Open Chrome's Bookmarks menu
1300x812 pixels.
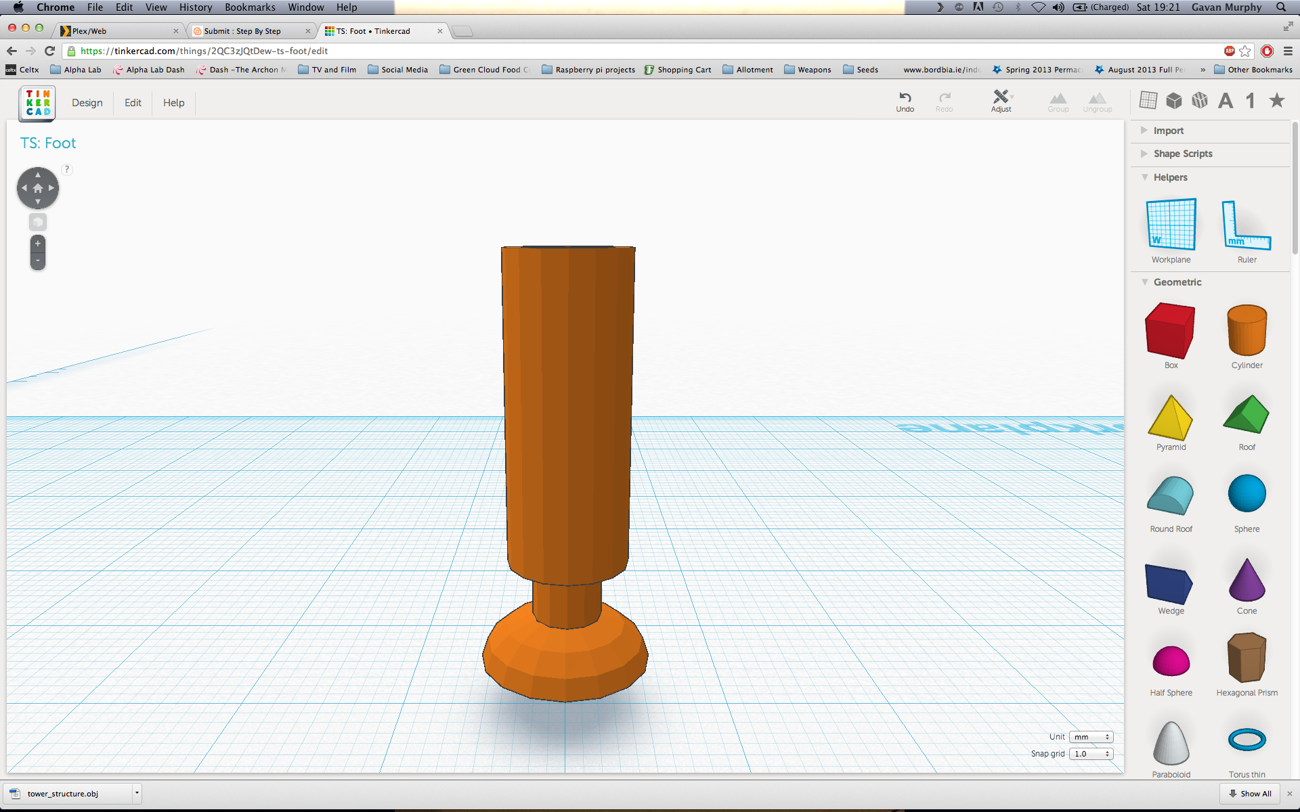[250, 7]
